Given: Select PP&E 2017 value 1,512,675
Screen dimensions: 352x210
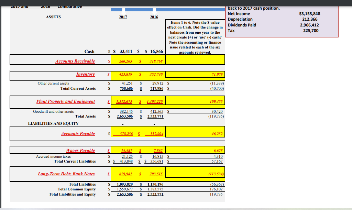Looking at the screenshot, I should pyautogui.click(x=124, y=101).
